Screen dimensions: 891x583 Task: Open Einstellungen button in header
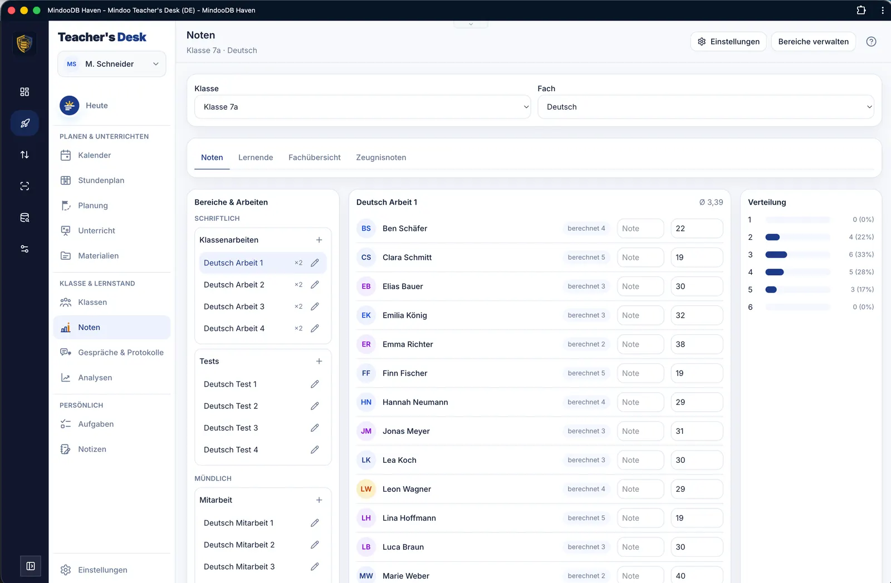click(x=728, y=42)
